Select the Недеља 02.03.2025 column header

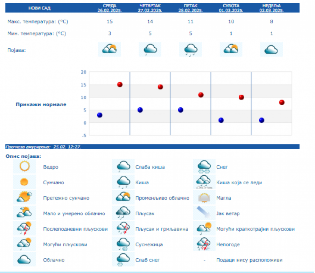271,8
